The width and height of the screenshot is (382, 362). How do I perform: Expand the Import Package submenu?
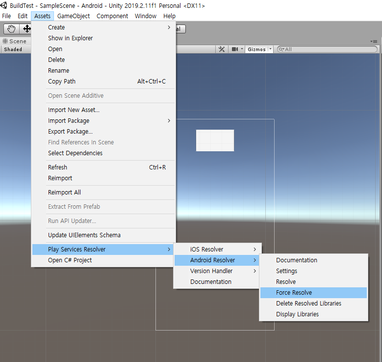coord(103,121)
